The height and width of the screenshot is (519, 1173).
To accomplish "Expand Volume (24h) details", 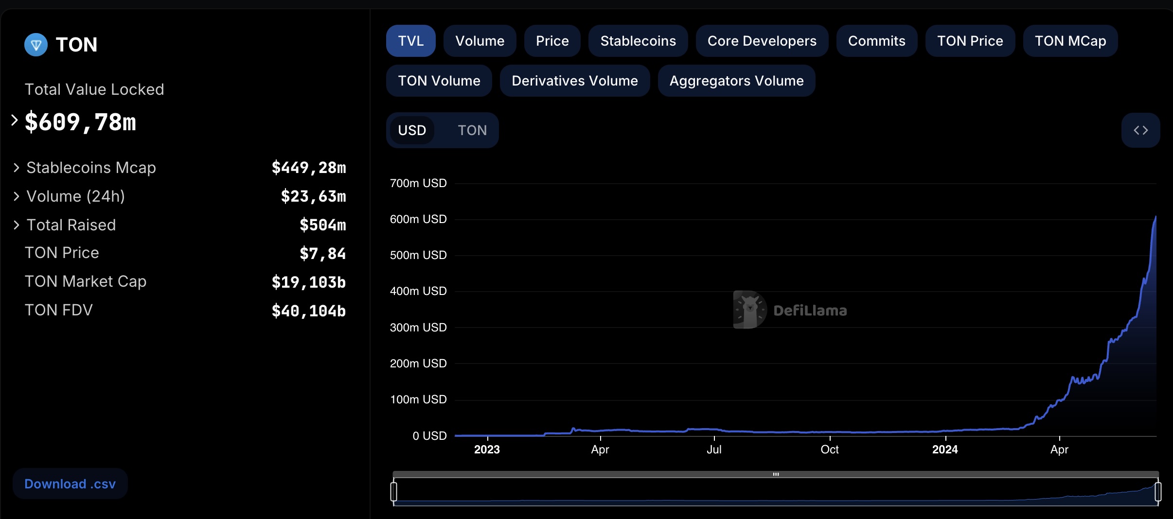I will pyautogui.click(x=17, y=196).
